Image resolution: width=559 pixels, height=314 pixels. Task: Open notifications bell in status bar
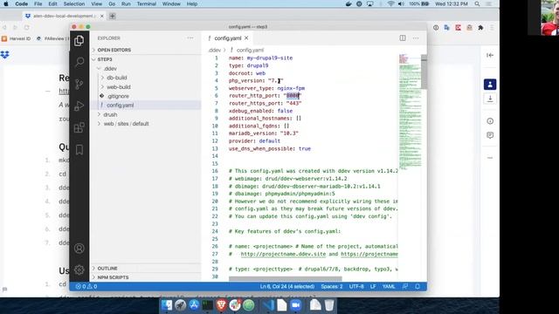pyautogui.click(x=418, y=286)
